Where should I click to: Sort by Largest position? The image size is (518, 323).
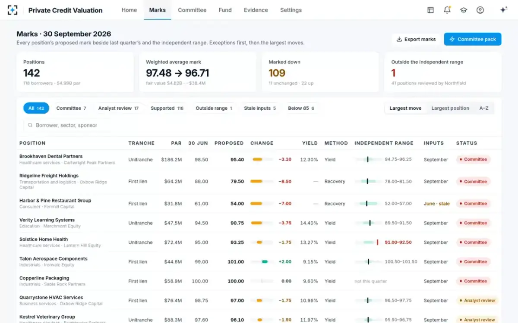tap(450, 108)
